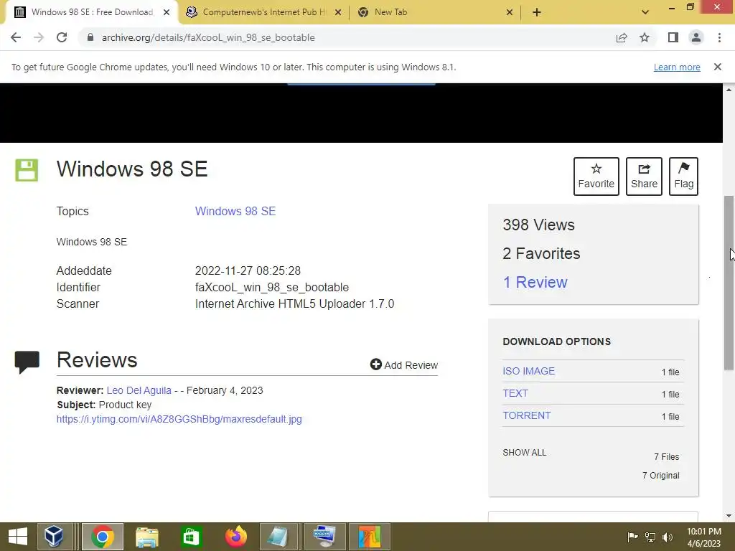Viewport: 735px width, 551px height.
Task: Click the added date '2022-11-27 08:25:28'
Action: click(248, 270)
